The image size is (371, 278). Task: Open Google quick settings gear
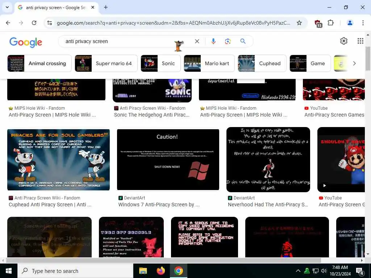coord(343,41)
